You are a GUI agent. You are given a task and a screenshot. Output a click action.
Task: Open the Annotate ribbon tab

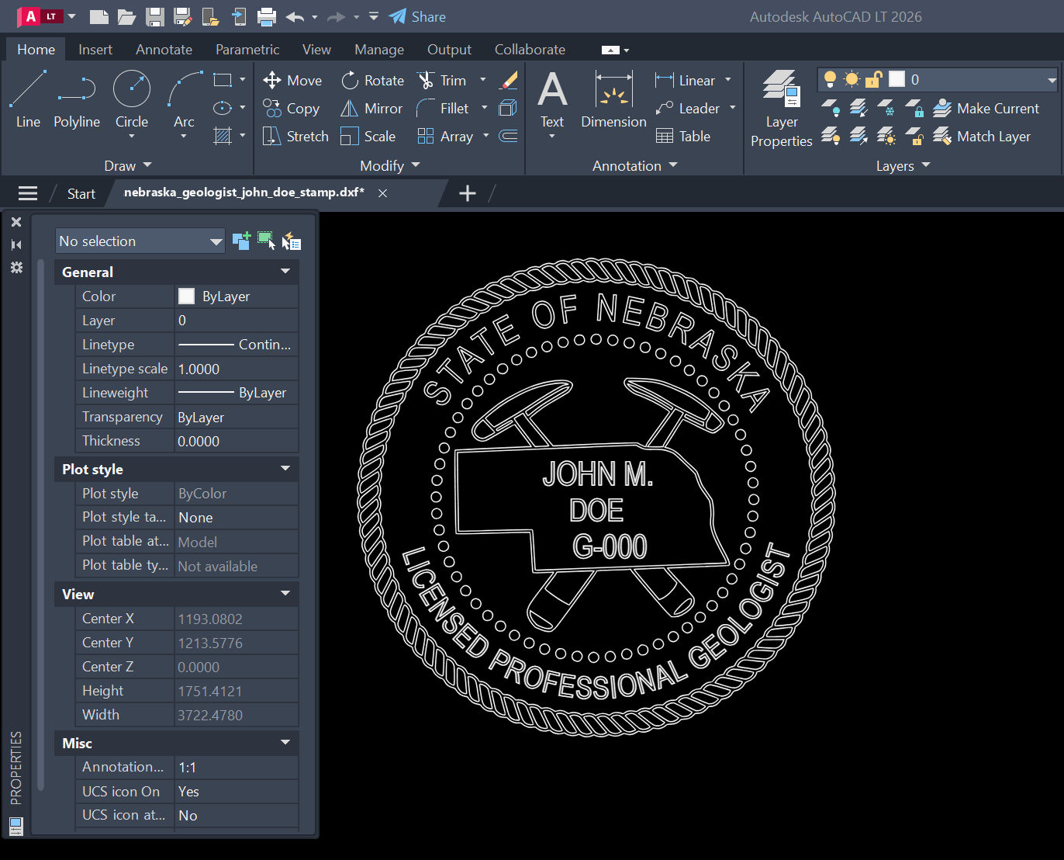pos(164,49)
